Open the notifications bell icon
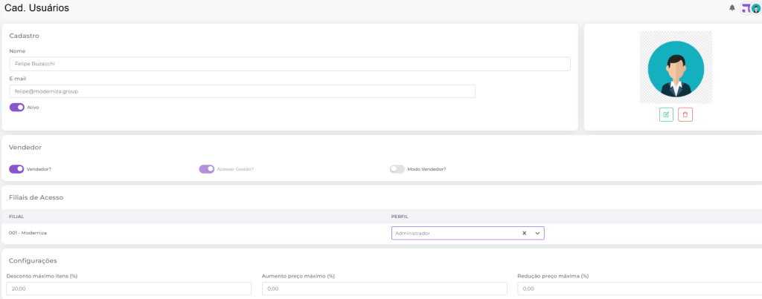The image size is (762, 299). click(x=732, y=7)
